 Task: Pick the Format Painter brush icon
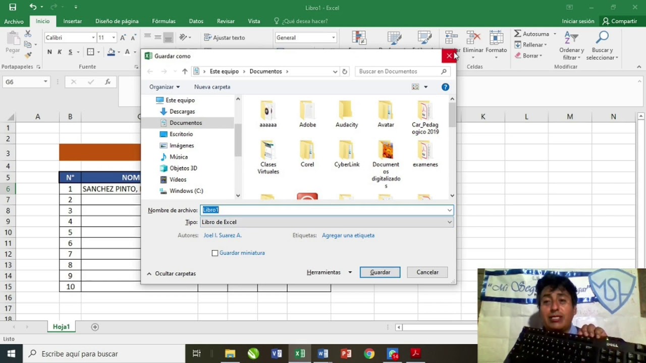point(28,54)
